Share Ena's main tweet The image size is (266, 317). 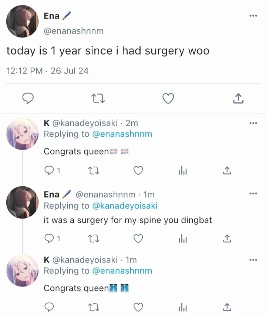point(238,98)
